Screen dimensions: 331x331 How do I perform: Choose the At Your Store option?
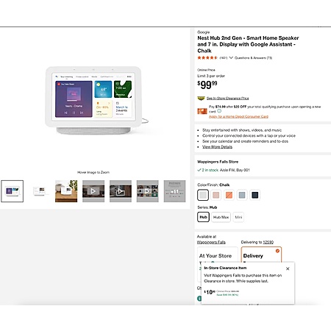click(218, 255)
